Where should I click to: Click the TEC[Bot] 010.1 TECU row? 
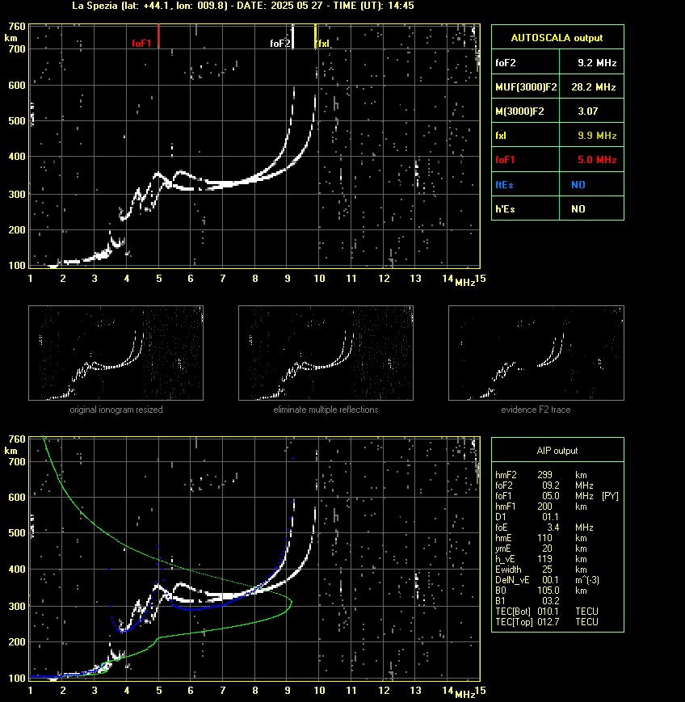coord(547,611)
